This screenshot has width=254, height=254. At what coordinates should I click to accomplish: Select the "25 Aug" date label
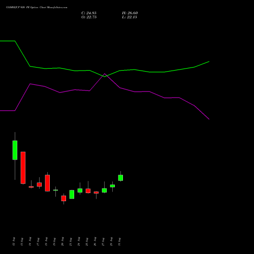coord(87,241)
